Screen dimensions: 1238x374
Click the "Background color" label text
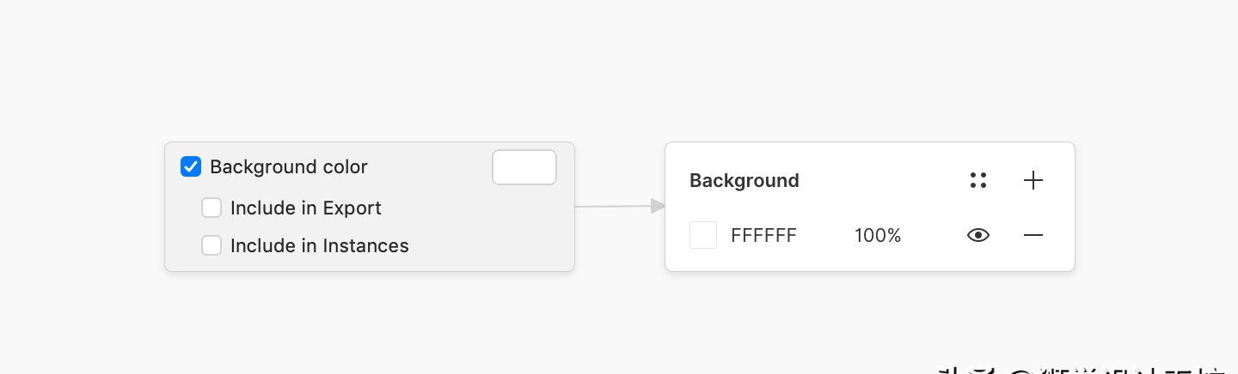coord(289,166)
